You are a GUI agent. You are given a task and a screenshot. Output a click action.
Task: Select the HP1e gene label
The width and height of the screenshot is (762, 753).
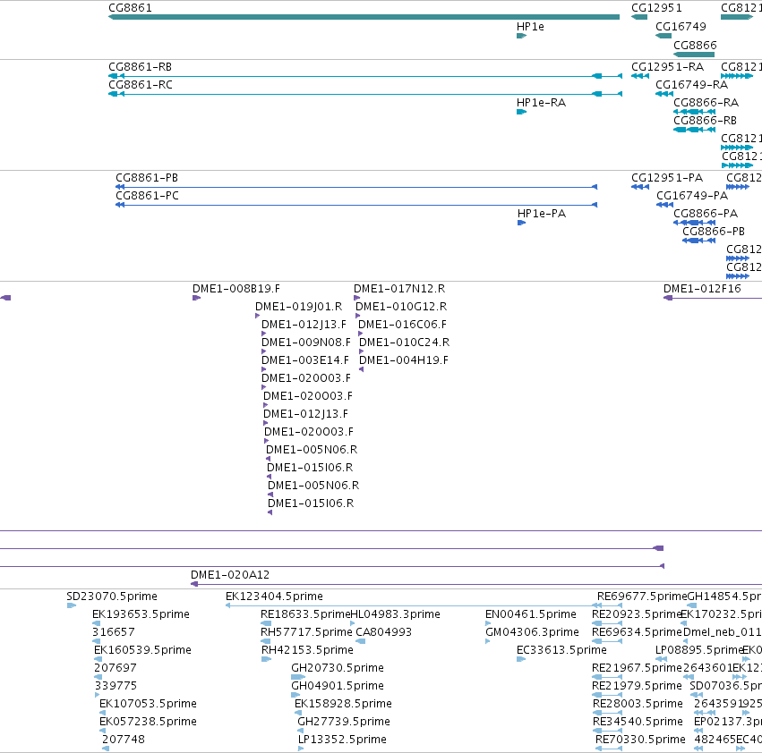(x=530, y=27)
